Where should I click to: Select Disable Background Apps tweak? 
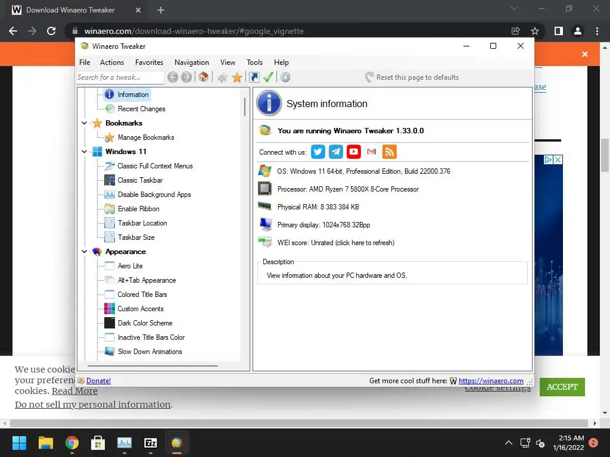pyautogui.click(x=154, y=195)
